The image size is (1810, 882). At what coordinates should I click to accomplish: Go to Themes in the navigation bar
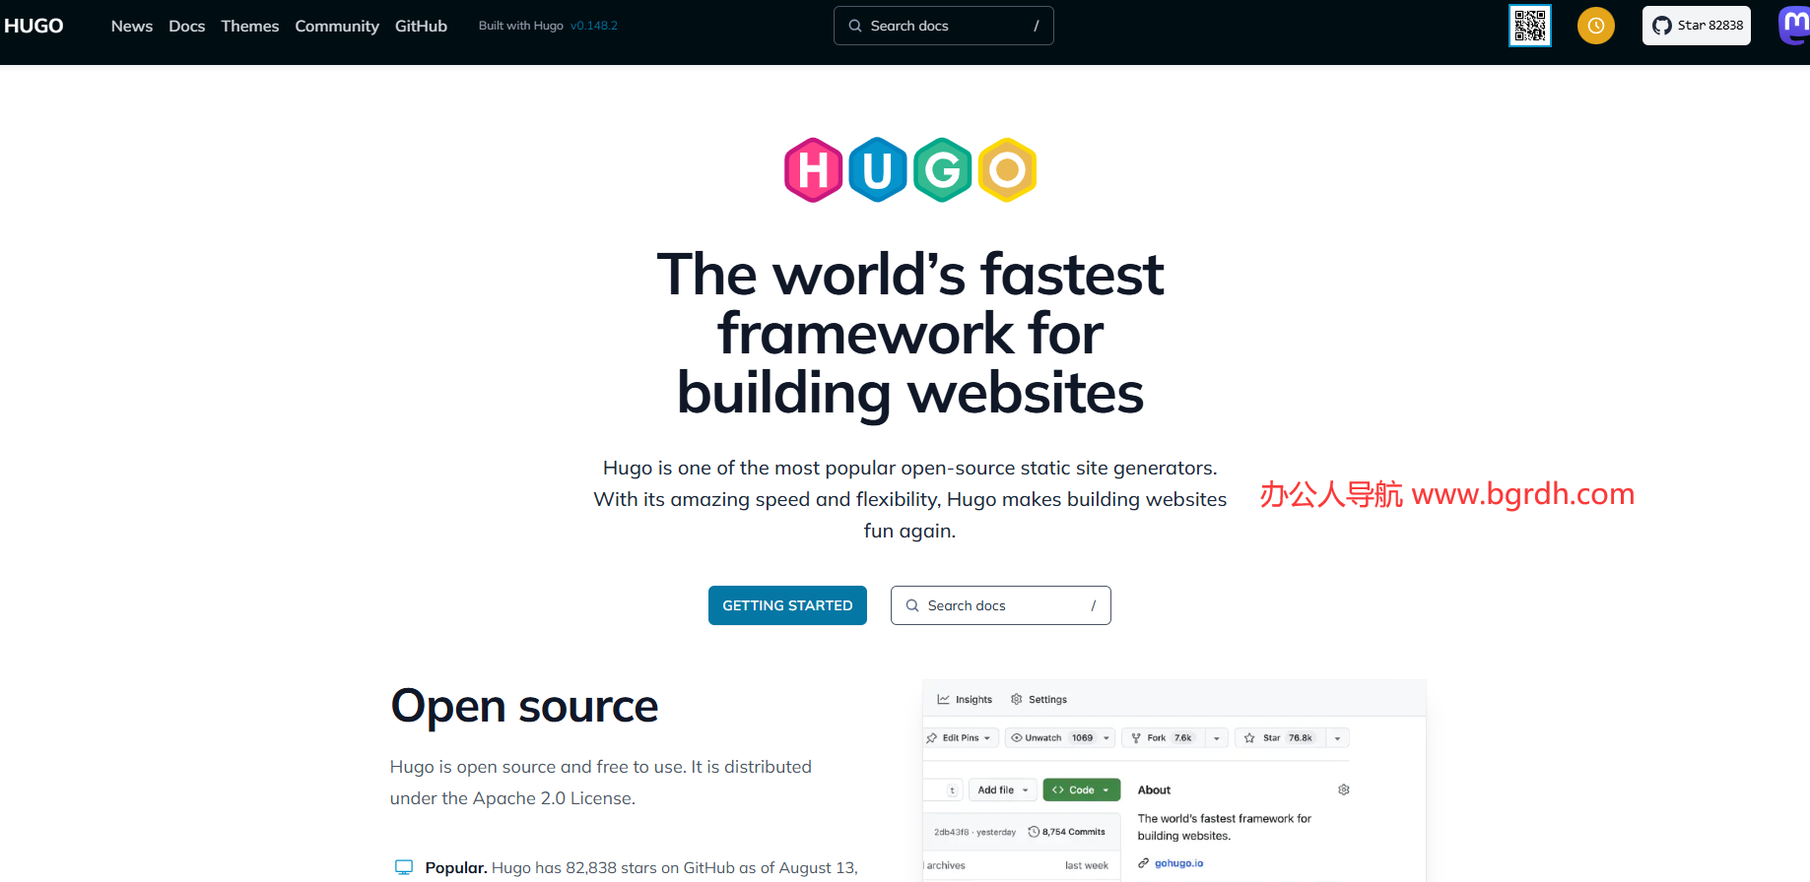pos(249,26)
